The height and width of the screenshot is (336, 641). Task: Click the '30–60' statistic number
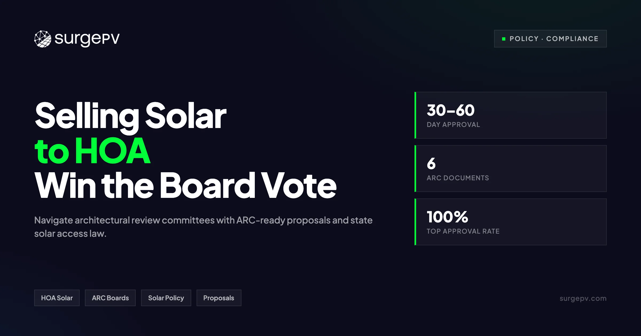coord(451,110)
